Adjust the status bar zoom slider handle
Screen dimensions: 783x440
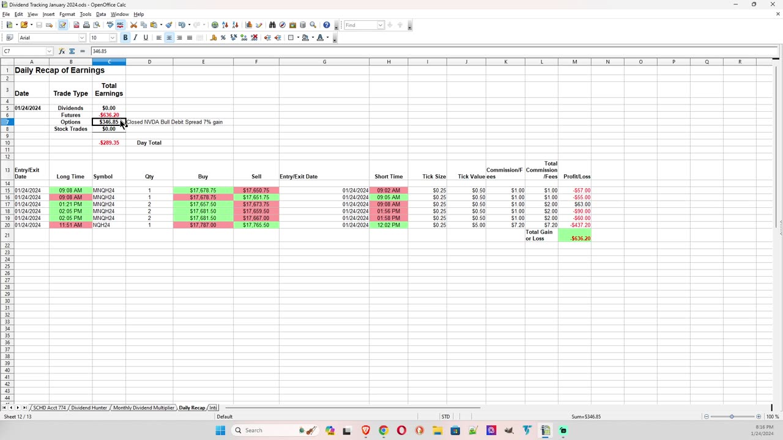(x=732, y=417)
